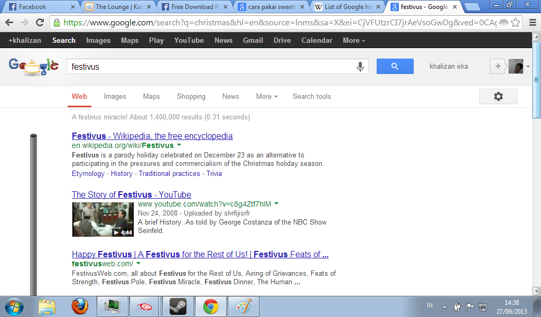Click the page scrollbar down arrow

(536, 291)
